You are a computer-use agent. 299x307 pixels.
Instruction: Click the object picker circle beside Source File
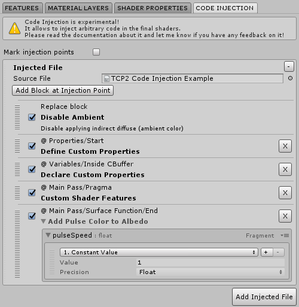[x=290, y=78]
